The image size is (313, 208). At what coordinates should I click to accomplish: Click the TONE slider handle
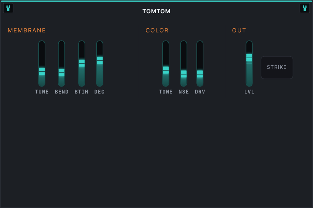point(166,70)
